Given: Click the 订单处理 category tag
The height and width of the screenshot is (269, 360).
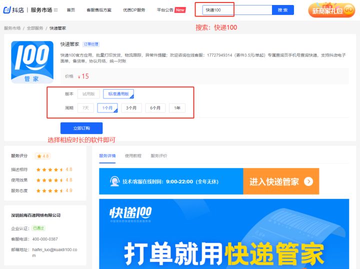Looking at the screenshot, I should pyautogui.click(x=91, y=44).
